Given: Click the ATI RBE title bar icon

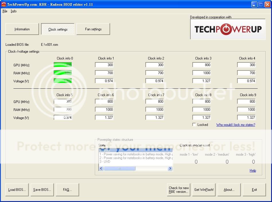Looking at the screenshot, I should coord(4,4).
